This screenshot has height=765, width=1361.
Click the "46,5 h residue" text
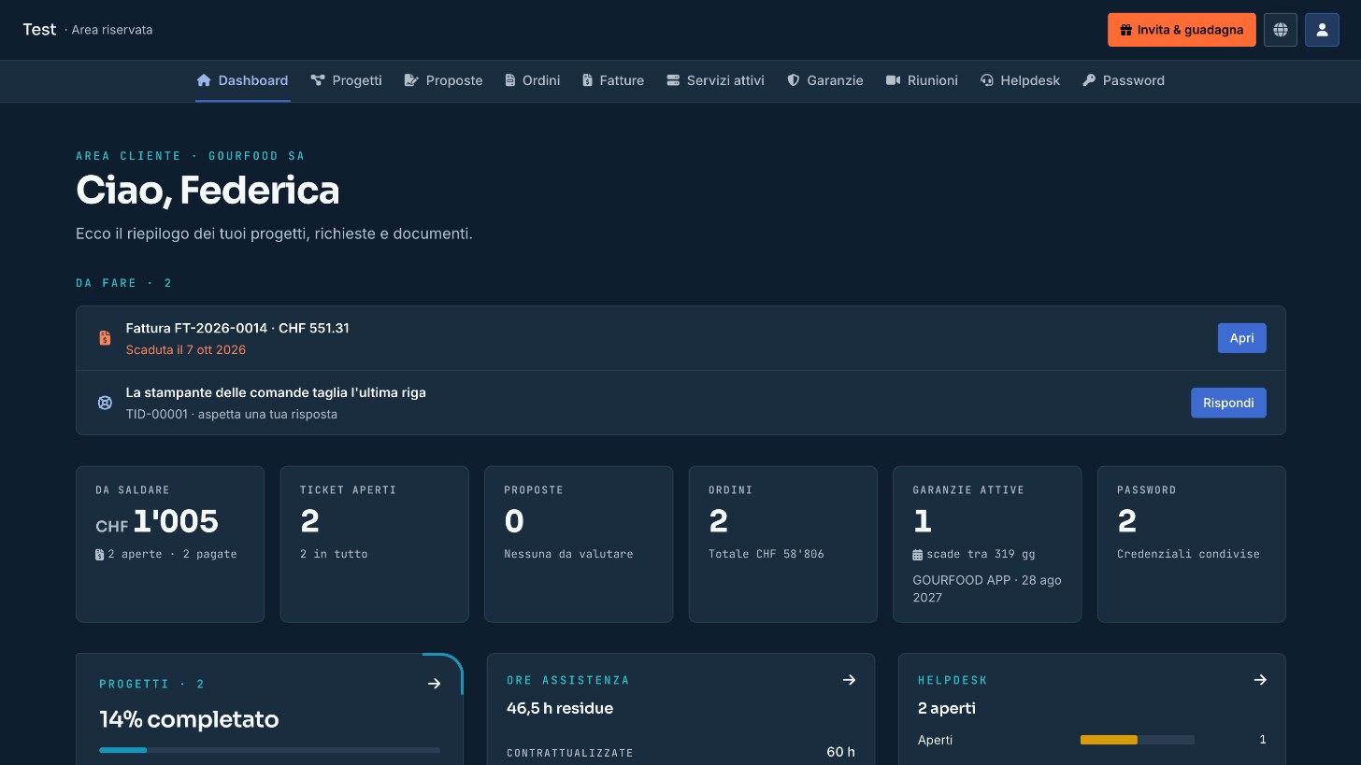coord(560,708)
